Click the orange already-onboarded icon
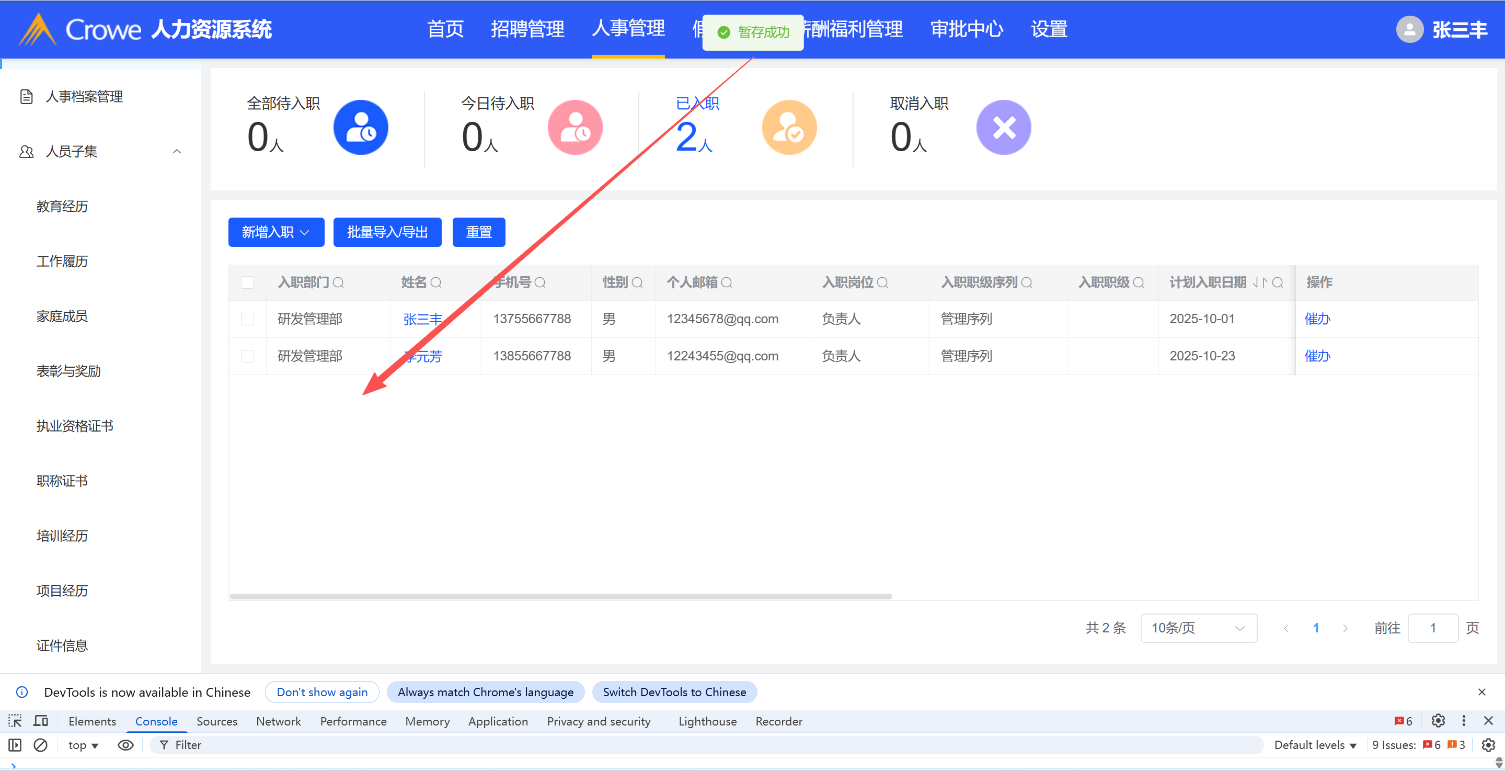The width and height of the screenshot is (1505, 771). click(789, 128)
